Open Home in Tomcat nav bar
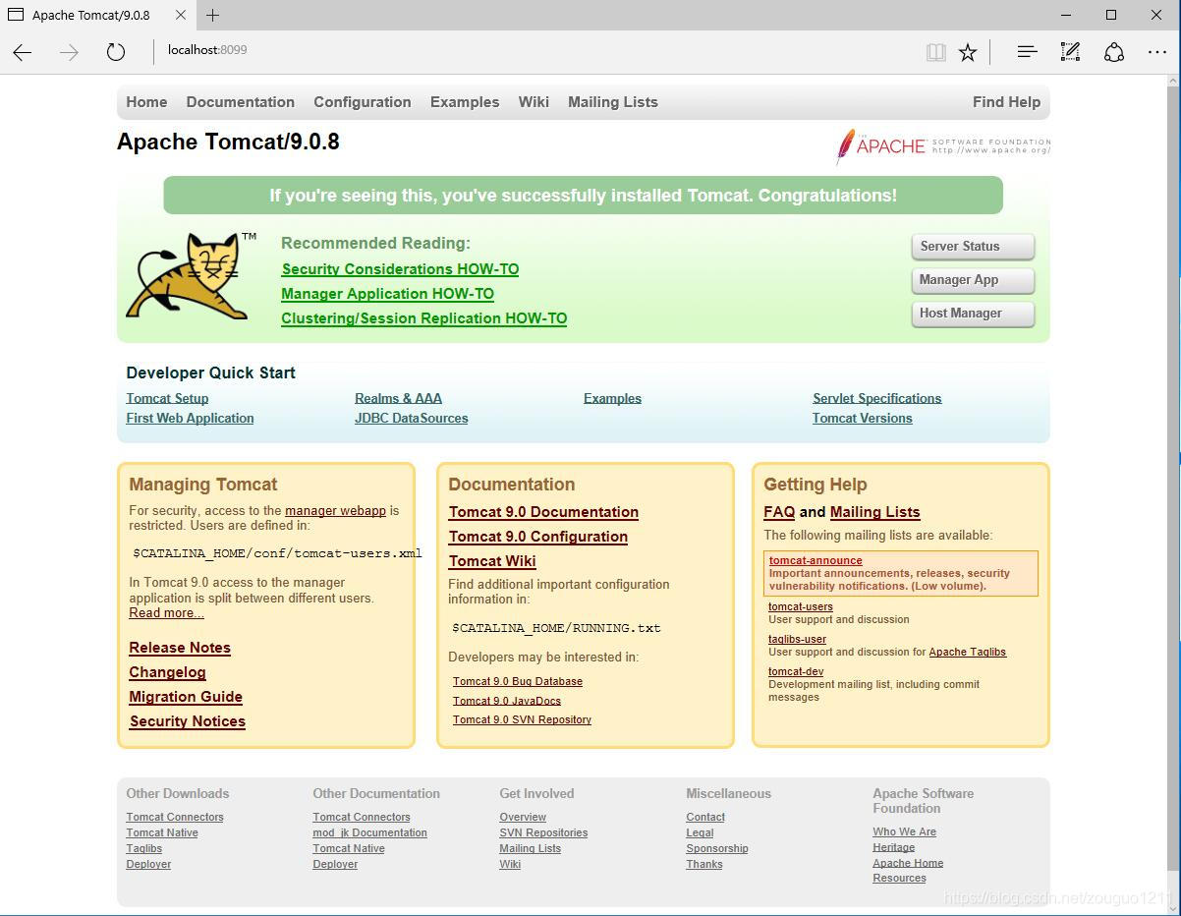 tap(146, 102)
